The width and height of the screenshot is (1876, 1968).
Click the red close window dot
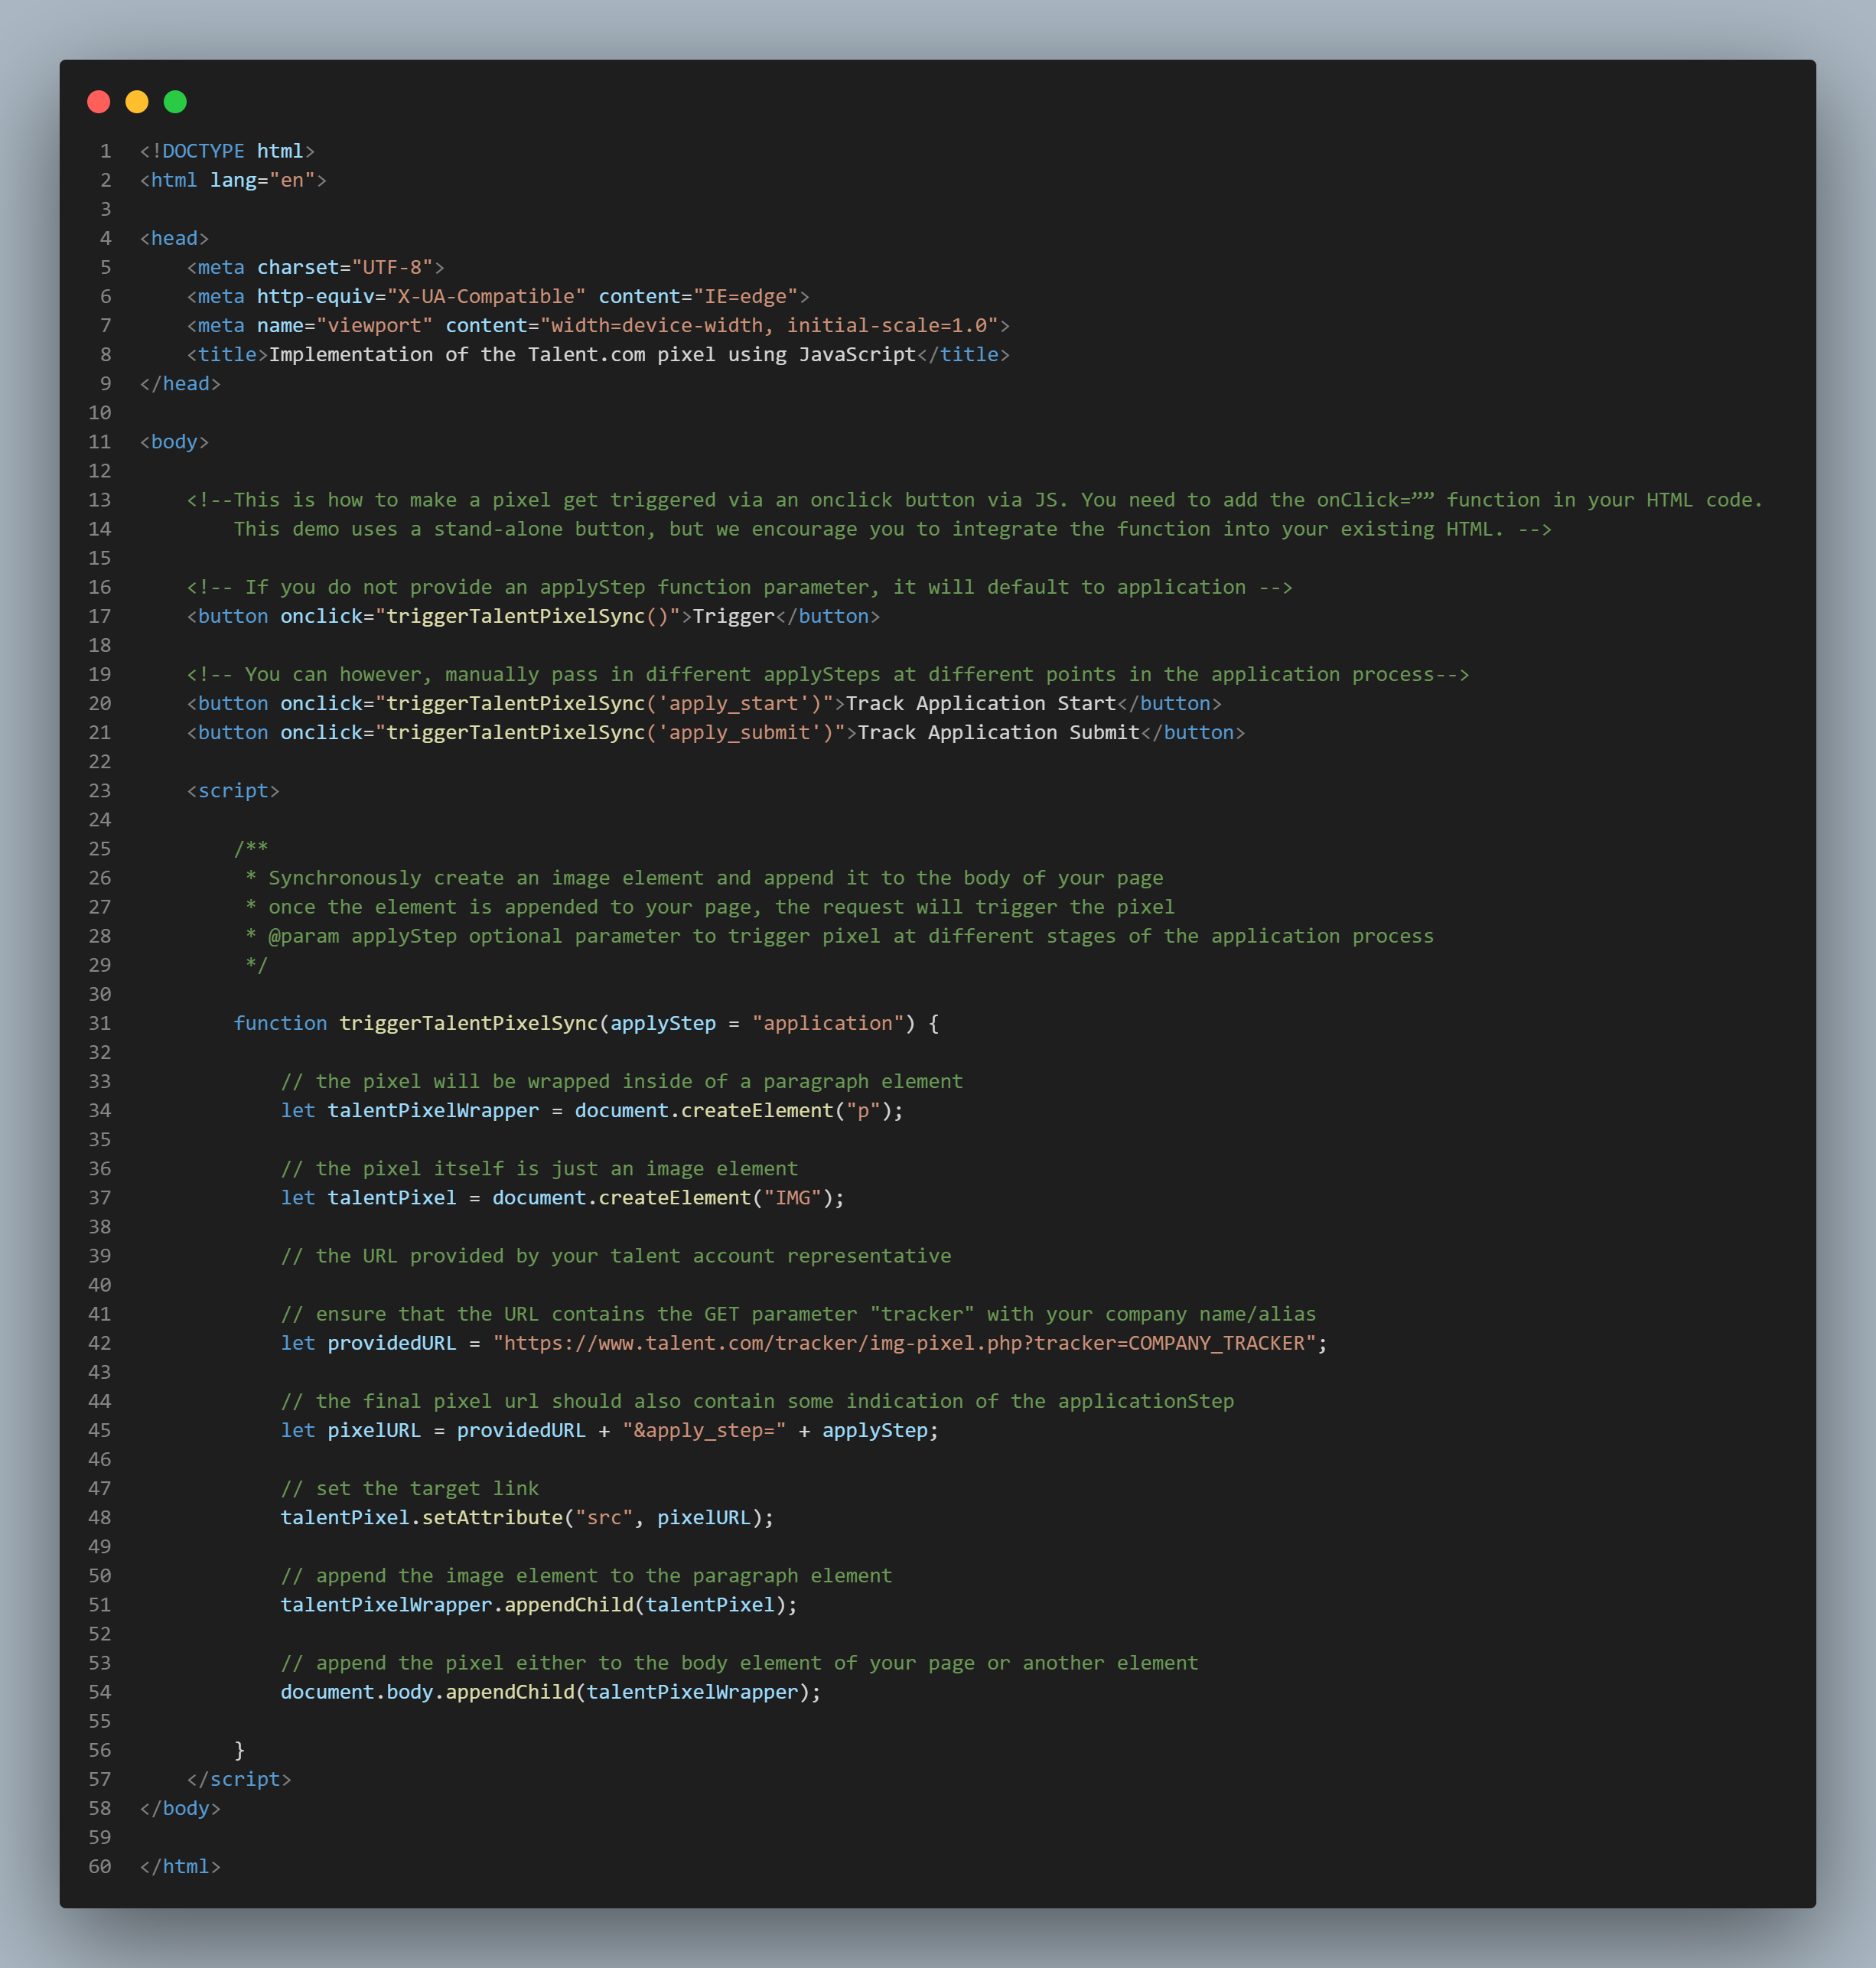coord(98,102)
